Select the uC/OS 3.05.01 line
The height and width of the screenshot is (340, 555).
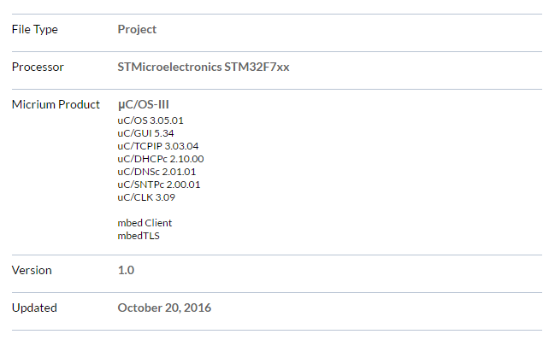(151, 120)
